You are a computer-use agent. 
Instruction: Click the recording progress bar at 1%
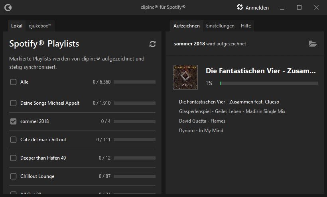(269, 83)
